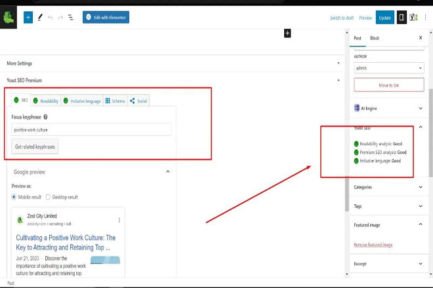The height and width of the screenshot is (288, 433).
Task: Click the Inclusive language smiley icon in sidebar
Action: pos(356,161)
